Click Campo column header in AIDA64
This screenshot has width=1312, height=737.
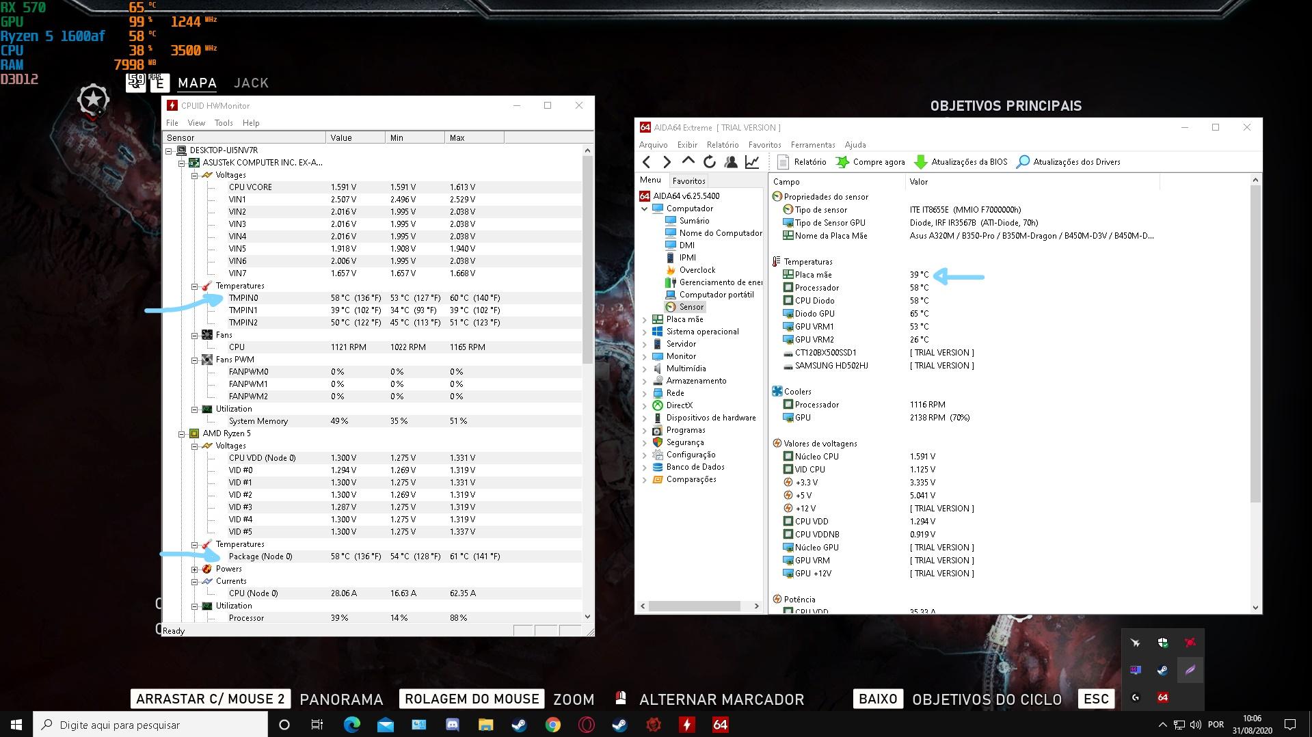pos(837,182)
